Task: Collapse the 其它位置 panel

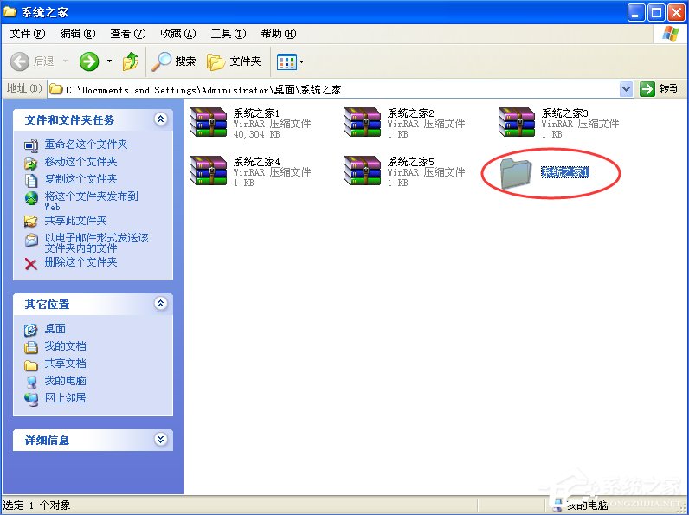Action: pyautogui.click(x=160, y=303)
